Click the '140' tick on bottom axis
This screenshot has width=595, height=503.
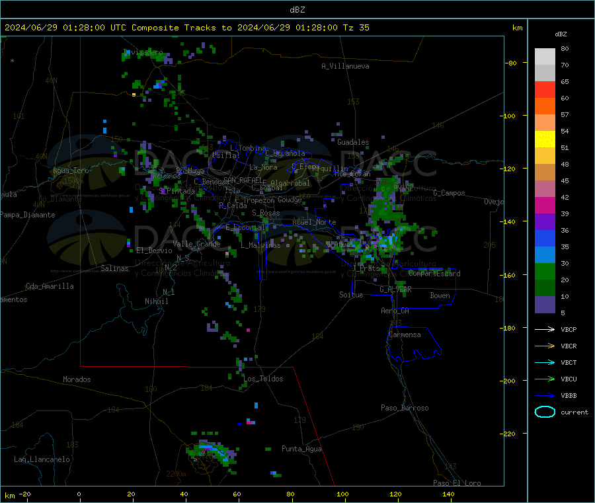(448, 494)
